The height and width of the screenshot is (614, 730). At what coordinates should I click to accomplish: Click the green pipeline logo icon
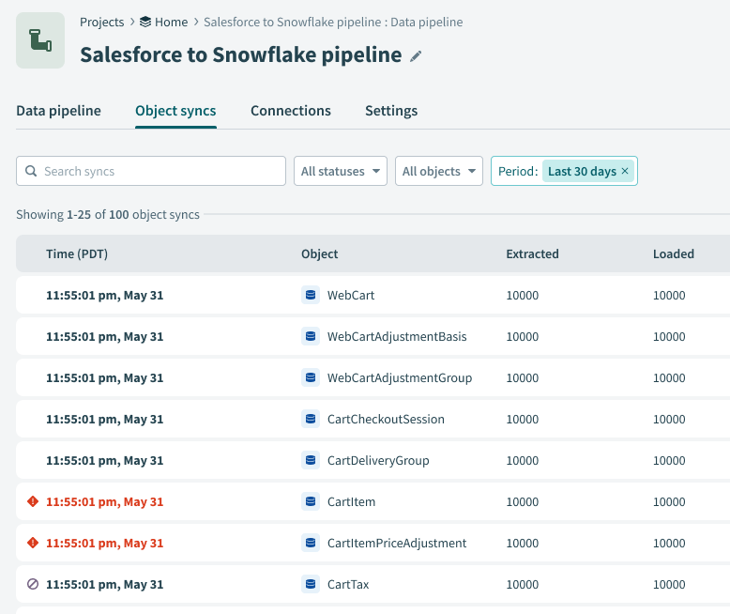pyautogui.click(x=40, y=40)
